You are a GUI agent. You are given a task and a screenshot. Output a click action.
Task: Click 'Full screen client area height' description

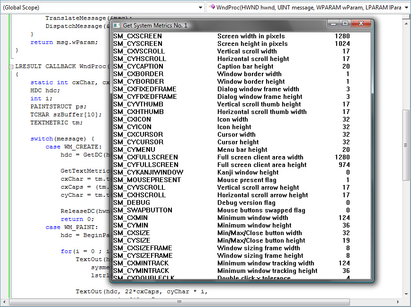[x=262, y=165]
